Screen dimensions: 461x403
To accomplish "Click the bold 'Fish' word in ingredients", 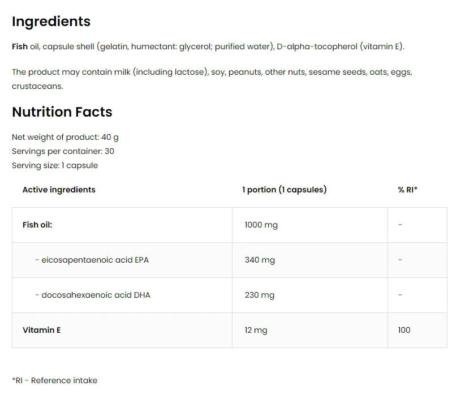I will pyautogui.click(x=20, y=46).
